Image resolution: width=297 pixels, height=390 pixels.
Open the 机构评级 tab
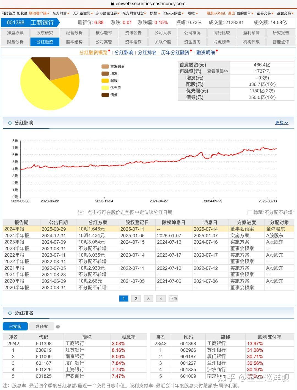[251, 42]
